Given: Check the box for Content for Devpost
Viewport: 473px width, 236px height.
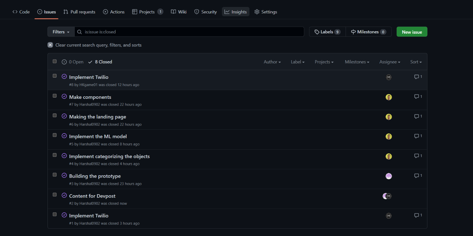Looking at the screenshot, I should (55, 195).
